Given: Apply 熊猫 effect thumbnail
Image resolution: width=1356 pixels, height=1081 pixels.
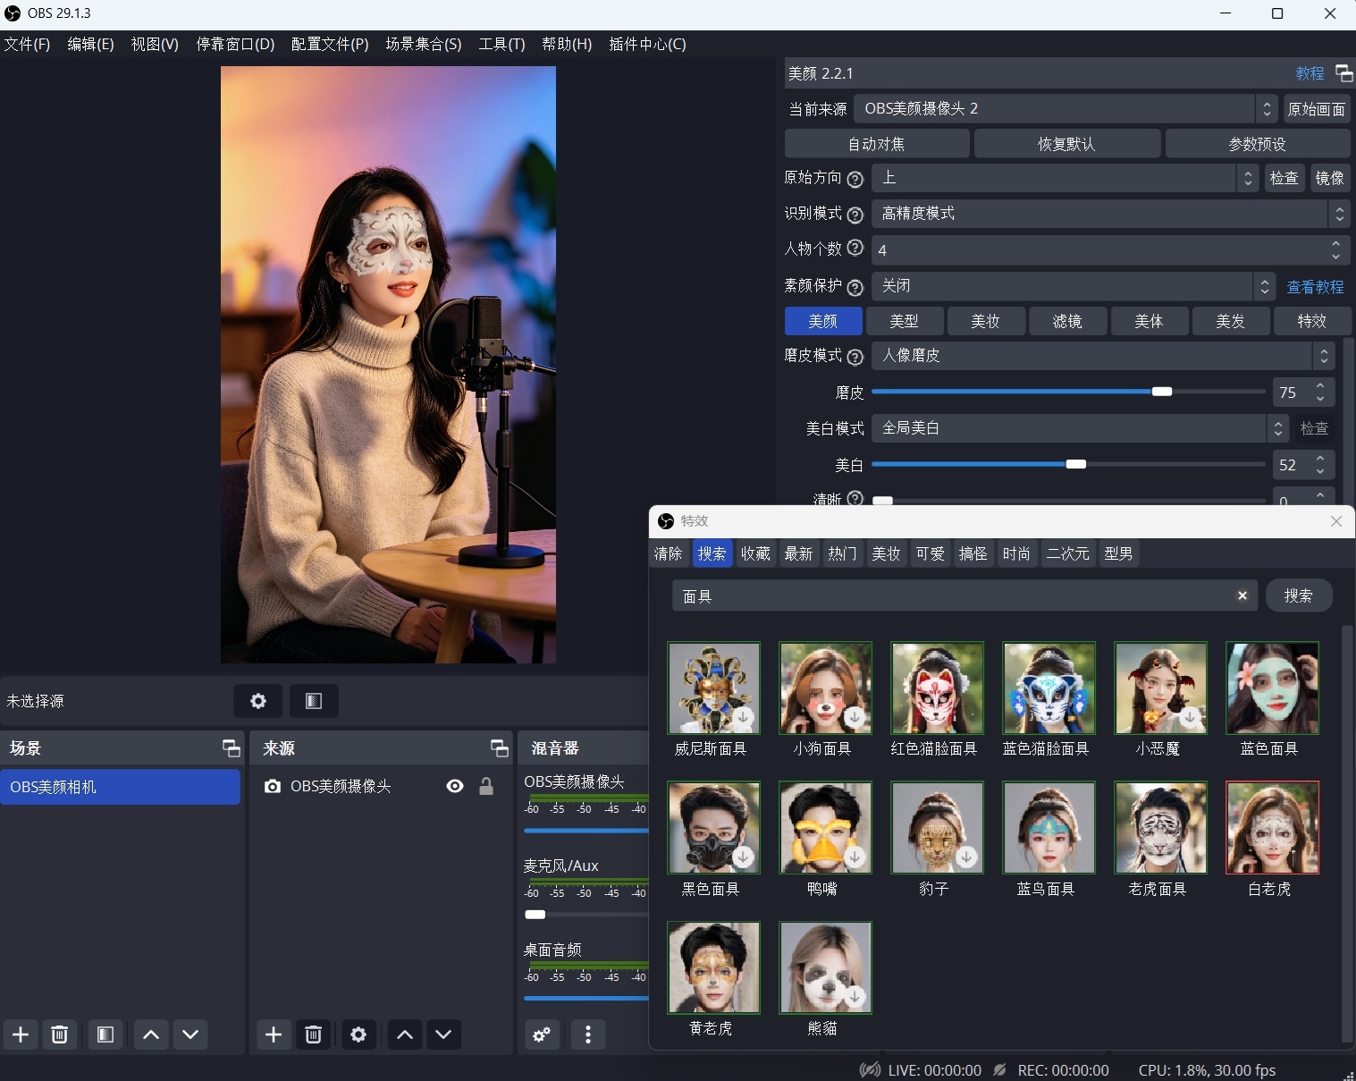Looking at the screenshot, I should 825,967.
